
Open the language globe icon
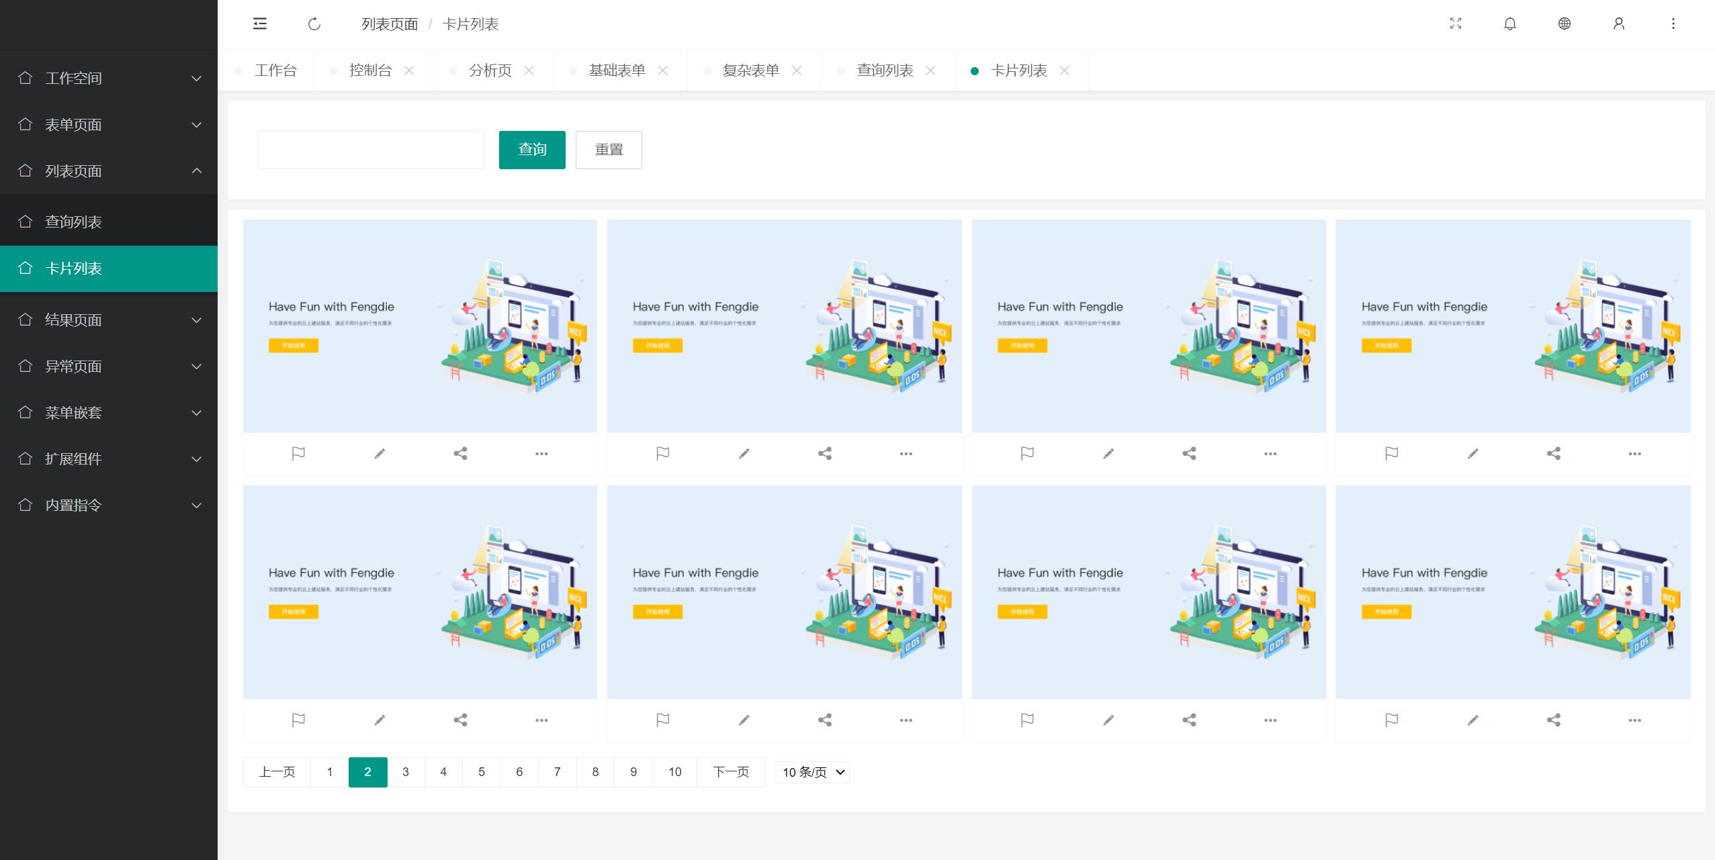1565,23
